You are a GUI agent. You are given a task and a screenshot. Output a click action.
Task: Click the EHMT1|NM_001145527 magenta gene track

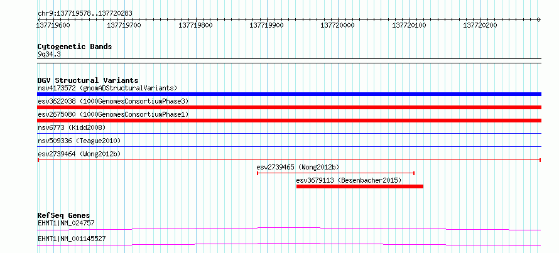[x=289, y=244]
